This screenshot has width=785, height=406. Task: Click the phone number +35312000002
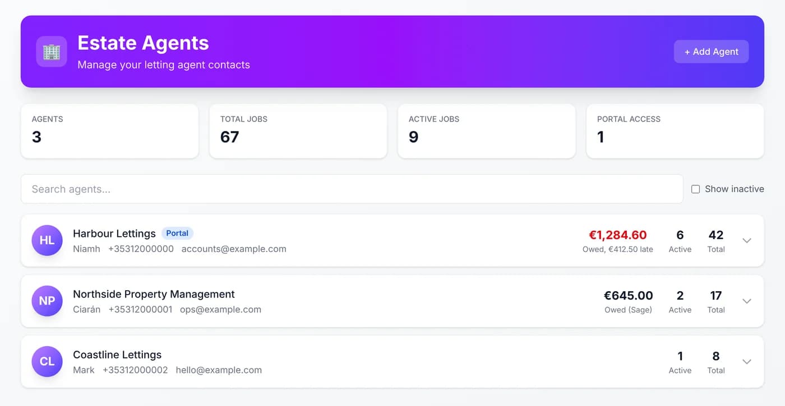(x=135, y=370)
